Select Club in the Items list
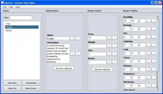The height and width of the screenshot is (94, 163). (22, 24)
